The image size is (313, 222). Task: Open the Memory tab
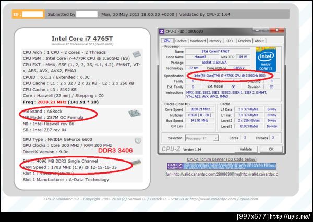coord(215,41)
